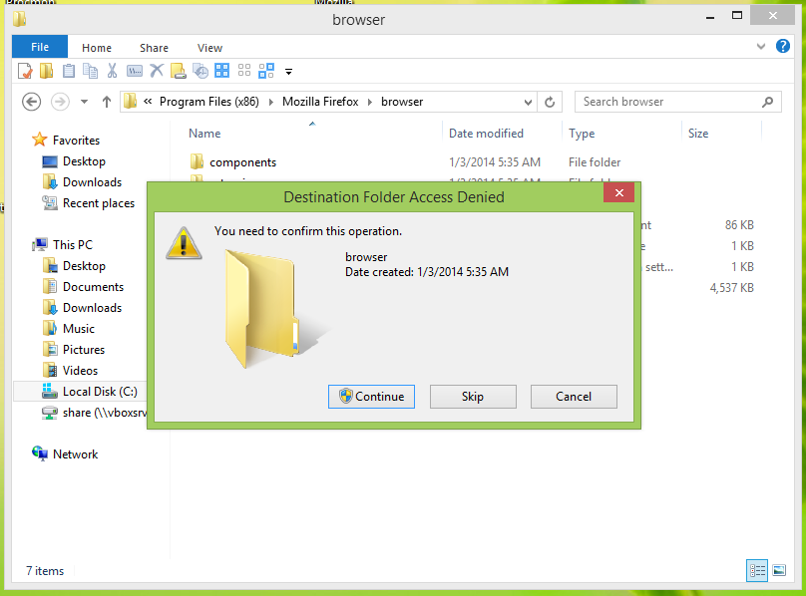Open the File menu
Image resolution: width=806 pixels, height=596 pixels.
click(x=39, y=46)
